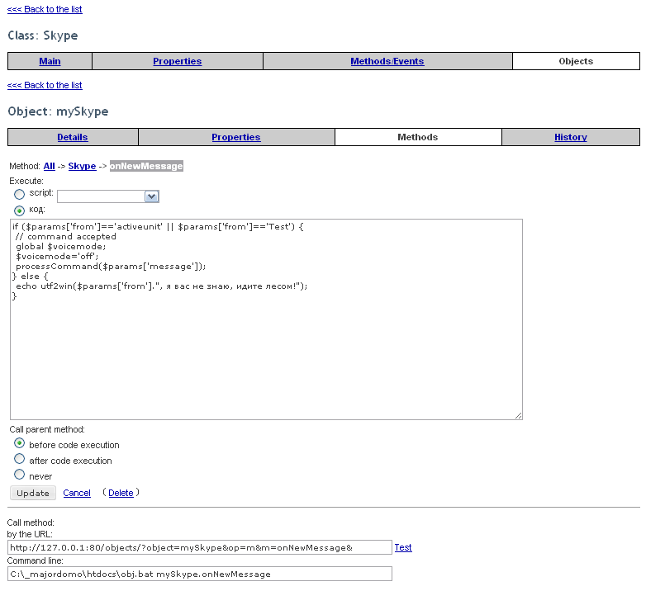The height and width of the screenshot is (591, 646).
Task: Click inside the method code text area
Action: click(266, 319)
